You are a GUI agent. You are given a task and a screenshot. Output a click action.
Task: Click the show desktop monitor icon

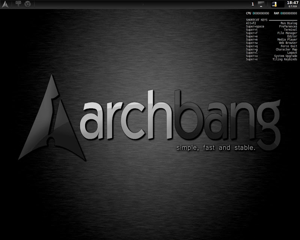pyautogui.click(x=261, y=4)
